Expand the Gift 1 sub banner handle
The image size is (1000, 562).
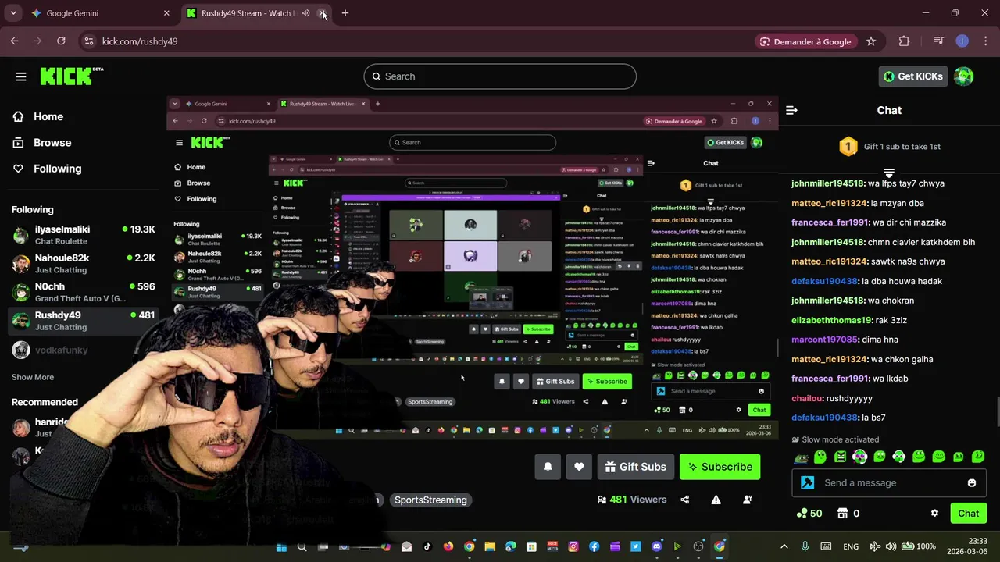(889, 172)
